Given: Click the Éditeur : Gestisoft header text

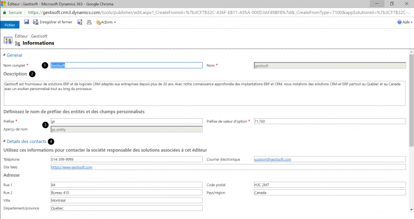Looking at the screenshot, I should 31,36.
